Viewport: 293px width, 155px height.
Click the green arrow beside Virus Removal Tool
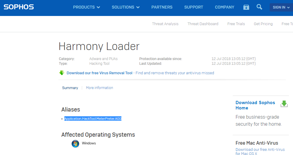click(x=62, y=73)
